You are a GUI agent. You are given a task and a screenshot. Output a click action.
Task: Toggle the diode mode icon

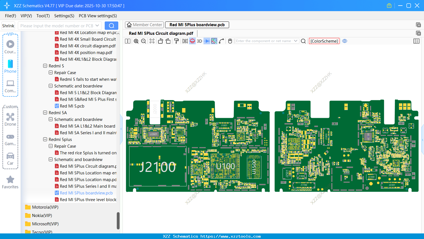[x=207, y=41]
